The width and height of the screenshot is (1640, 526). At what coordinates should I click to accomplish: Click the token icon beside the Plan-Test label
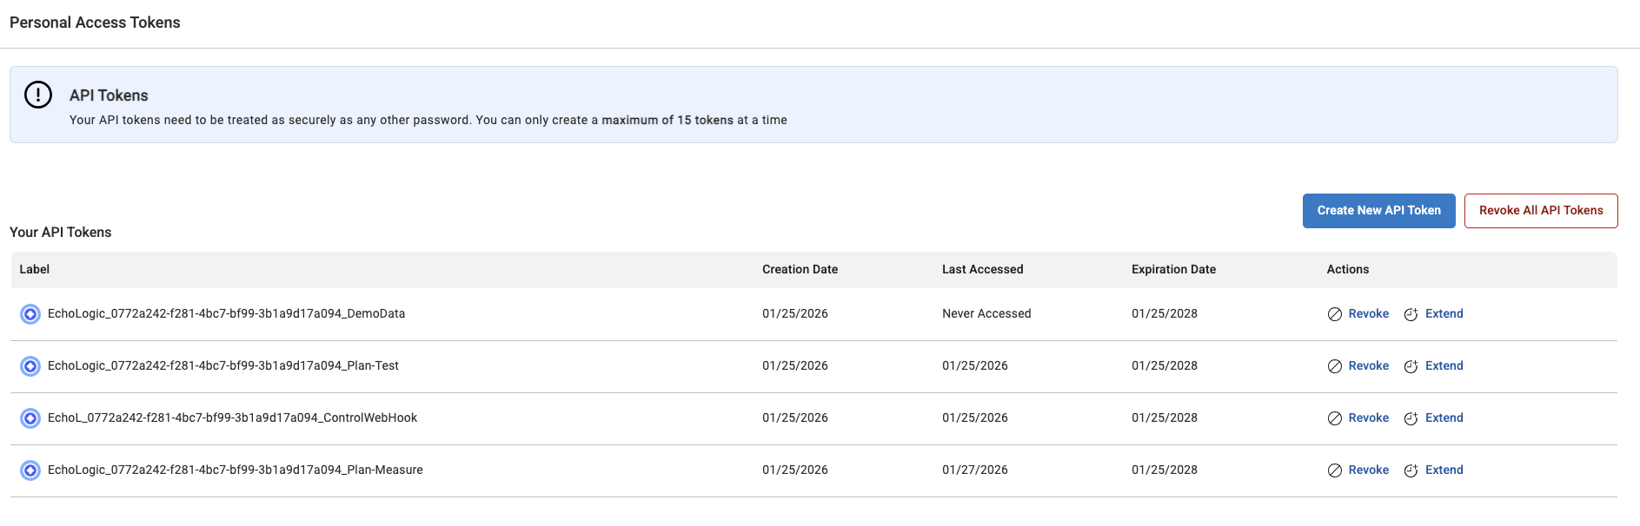click(30, 366)
